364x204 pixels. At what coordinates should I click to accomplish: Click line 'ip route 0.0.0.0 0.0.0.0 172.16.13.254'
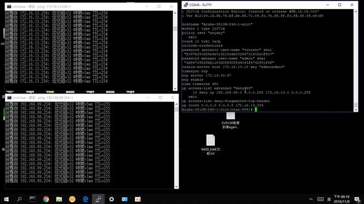tap(222, 105)
